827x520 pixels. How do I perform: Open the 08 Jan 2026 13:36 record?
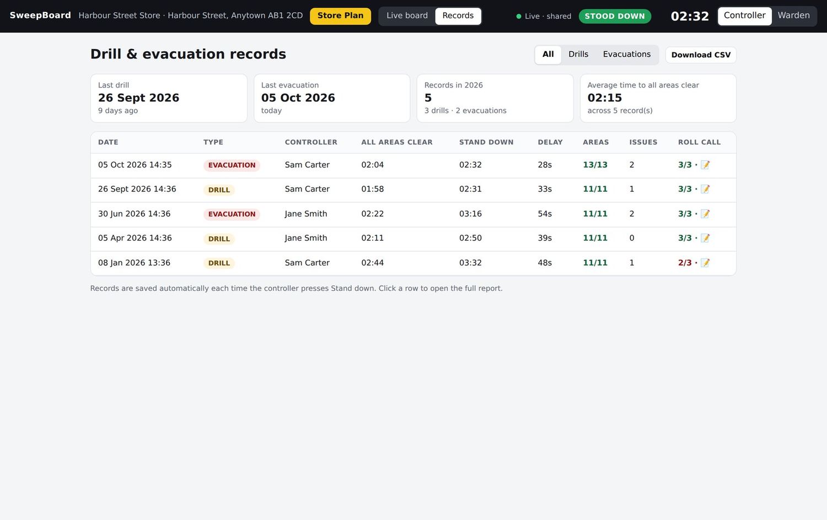pos(413,263)
